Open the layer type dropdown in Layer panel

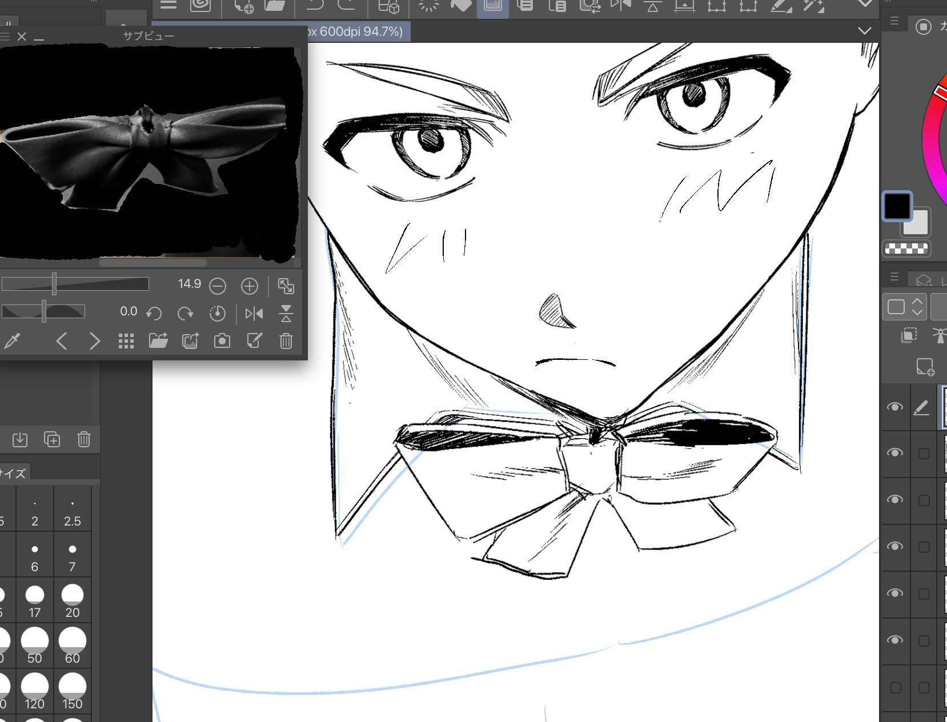tap(904, 307)
